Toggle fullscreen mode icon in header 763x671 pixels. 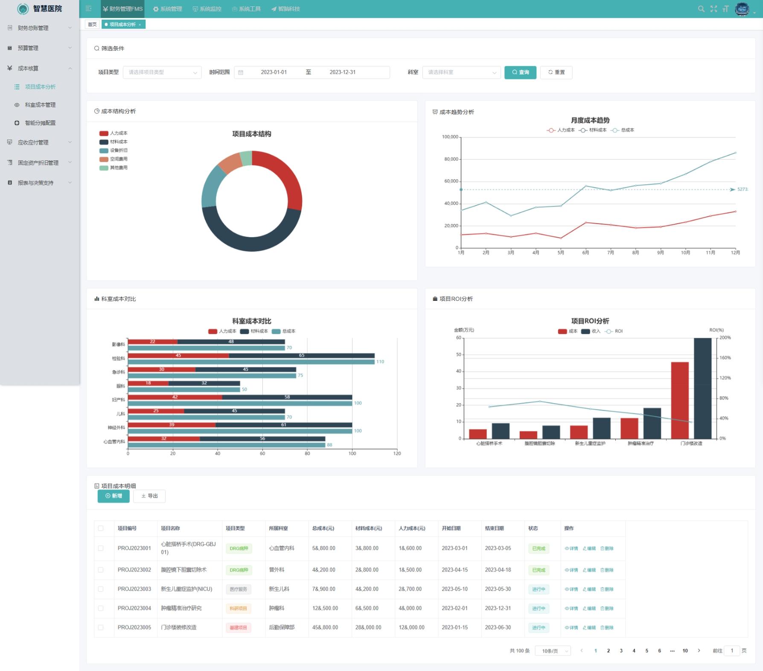[x=713, y=9]
